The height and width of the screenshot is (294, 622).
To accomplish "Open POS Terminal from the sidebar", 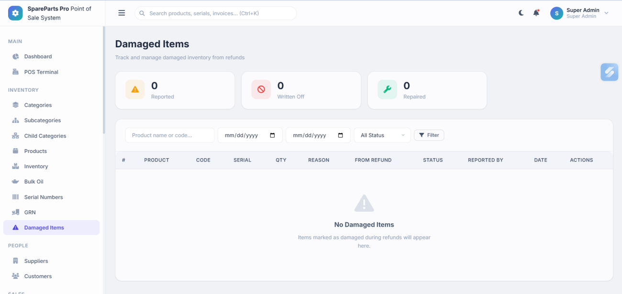I will pyautogui.click(x=52, y=72).
